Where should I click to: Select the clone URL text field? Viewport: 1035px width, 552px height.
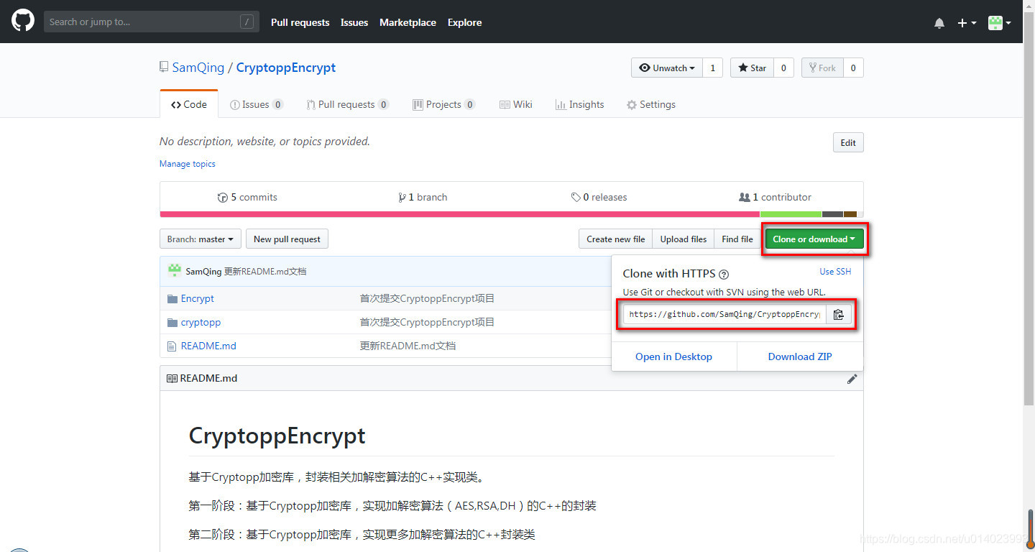724,314
